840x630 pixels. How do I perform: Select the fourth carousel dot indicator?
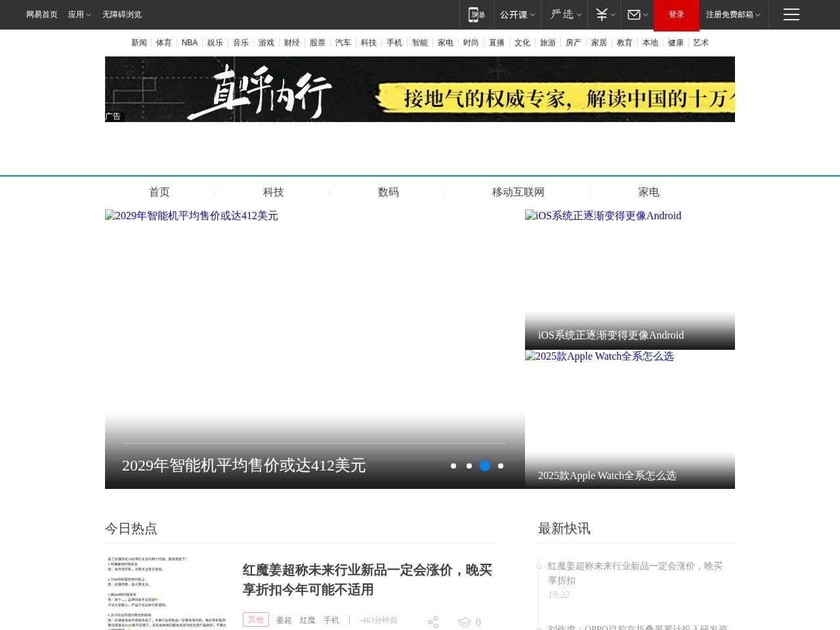click(x=501, y=466)
